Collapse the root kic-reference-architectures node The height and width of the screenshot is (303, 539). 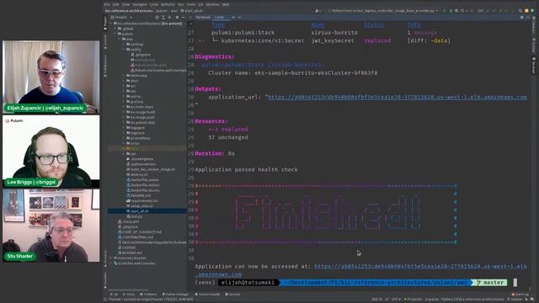pos(111,24)
